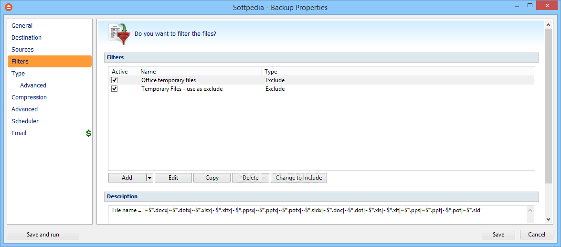
Task: Select the Office temporary files row
Action: [321, 80]
